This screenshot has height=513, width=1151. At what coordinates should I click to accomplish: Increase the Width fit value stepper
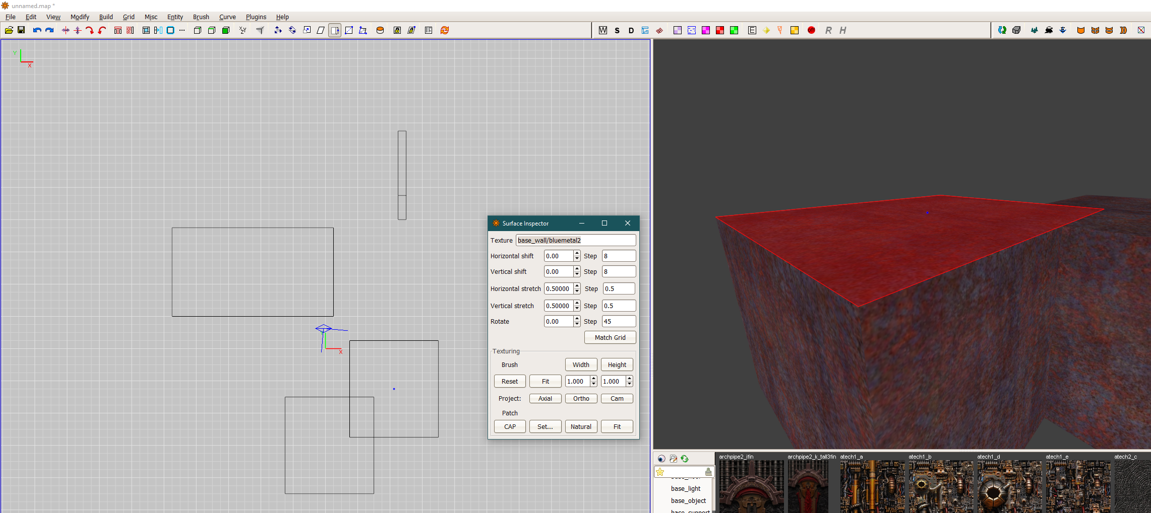tap(594, 379)
